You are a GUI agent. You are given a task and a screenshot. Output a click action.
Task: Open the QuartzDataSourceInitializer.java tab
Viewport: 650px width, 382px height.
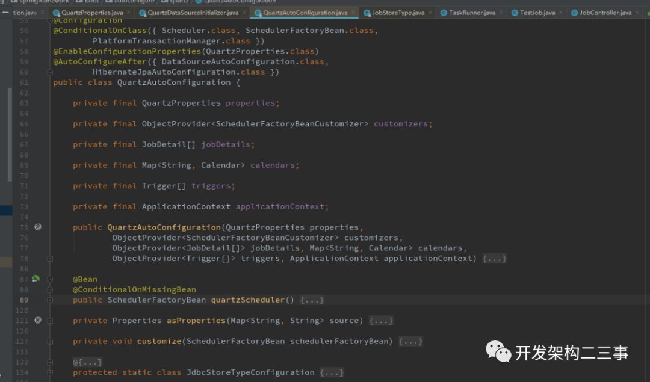pyautogui.click(x=193, y=13)
